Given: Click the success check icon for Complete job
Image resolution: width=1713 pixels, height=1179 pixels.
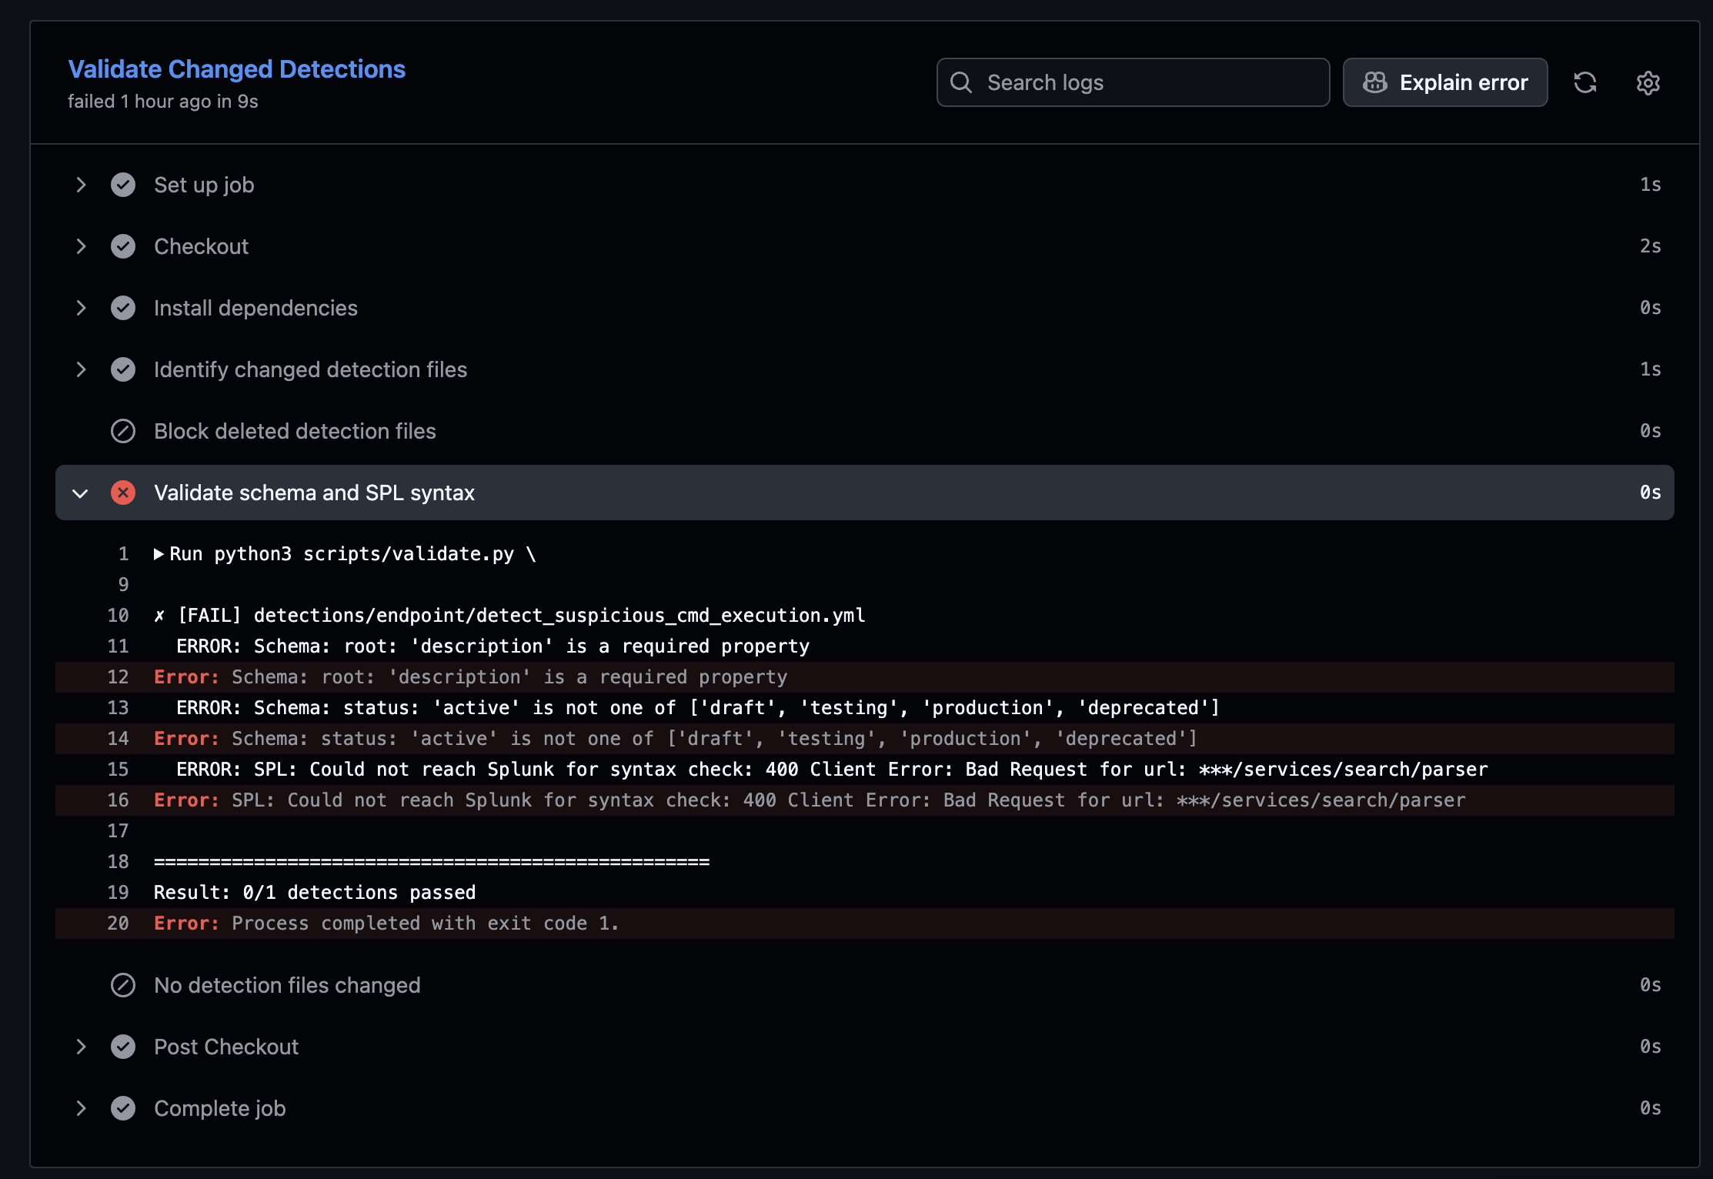Looking at the screenshot, I should pos(123,1108).
